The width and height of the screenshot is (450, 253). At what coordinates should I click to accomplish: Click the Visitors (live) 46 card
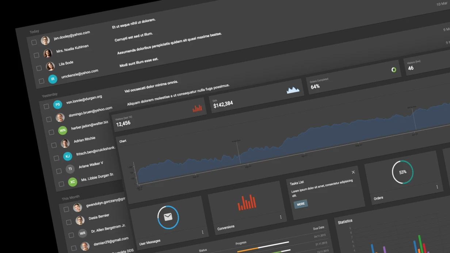pyautogui.click(x=427, y=64)
